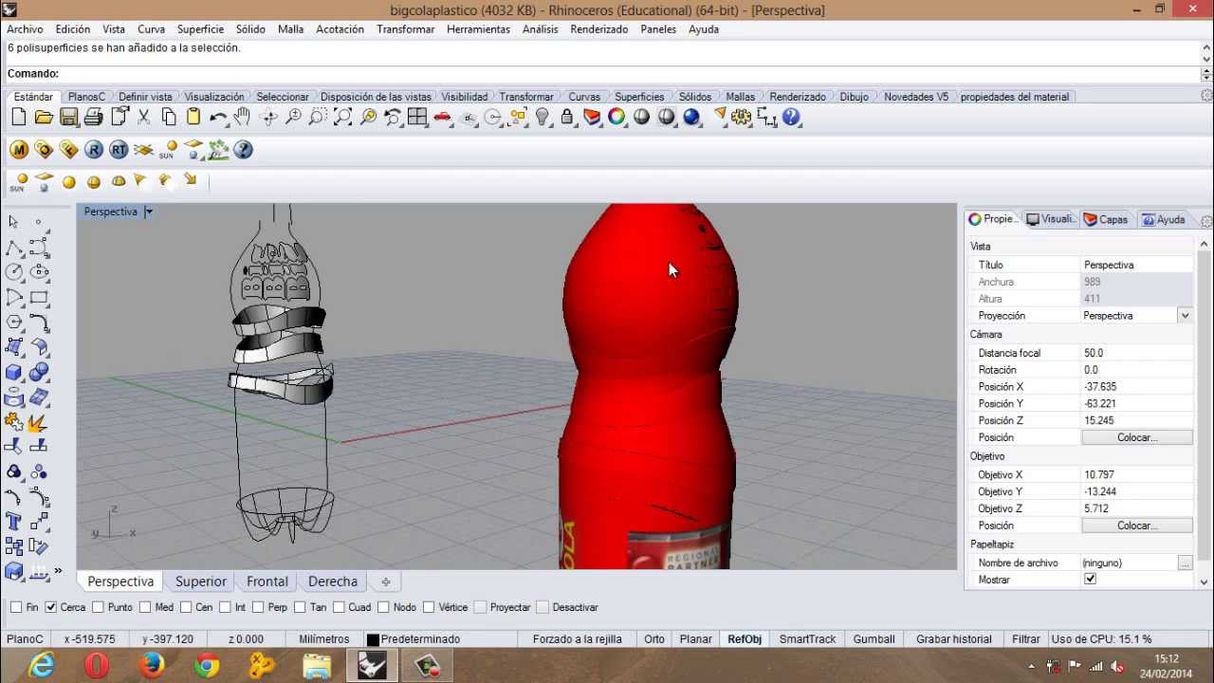The image size is (1214, 683).
Task: Open the Frontal viewport tab
Action: 267,581
